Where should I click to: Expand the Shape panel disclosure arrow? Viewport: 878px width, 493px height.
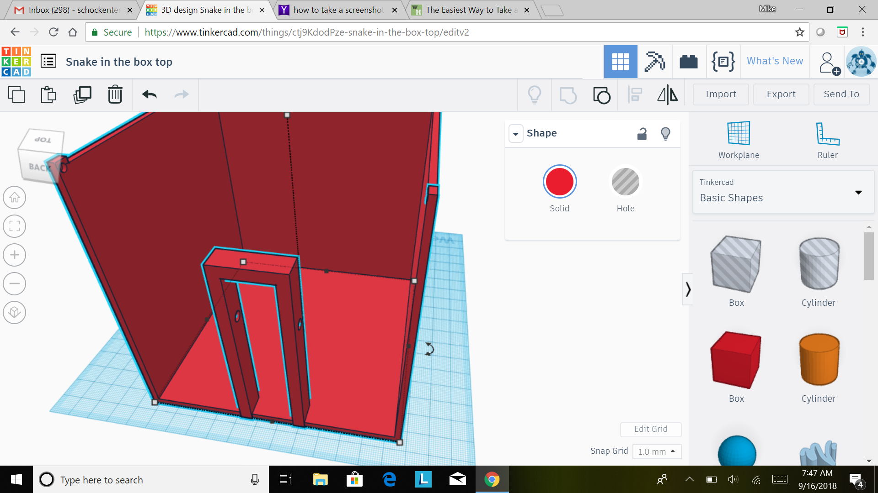point(515,133)
